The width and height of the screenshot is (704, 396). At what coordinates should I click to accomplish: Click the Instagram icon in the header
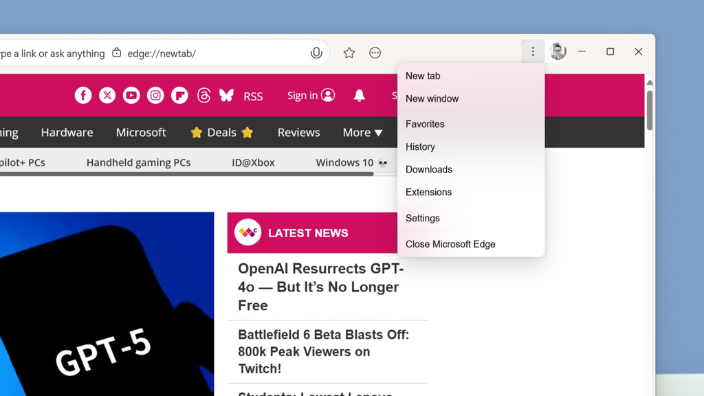pos(155,96)
